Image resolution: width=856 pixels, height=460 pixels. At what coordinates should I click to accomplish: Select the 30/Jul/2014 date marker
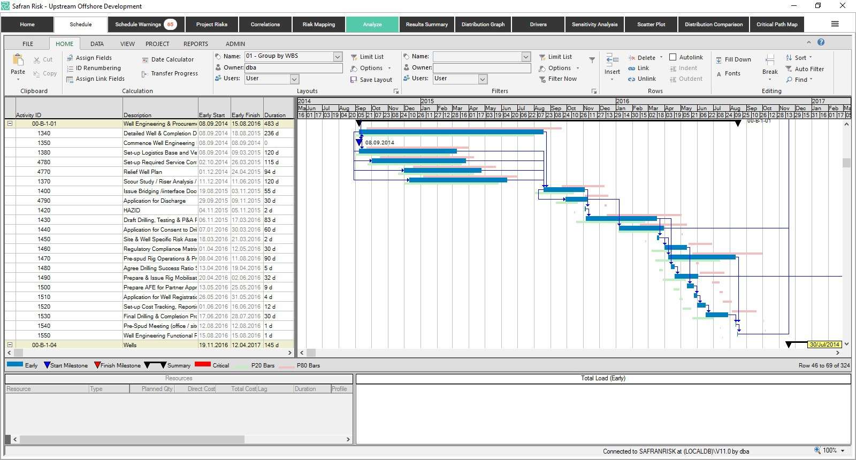click(x=824, y=344)
